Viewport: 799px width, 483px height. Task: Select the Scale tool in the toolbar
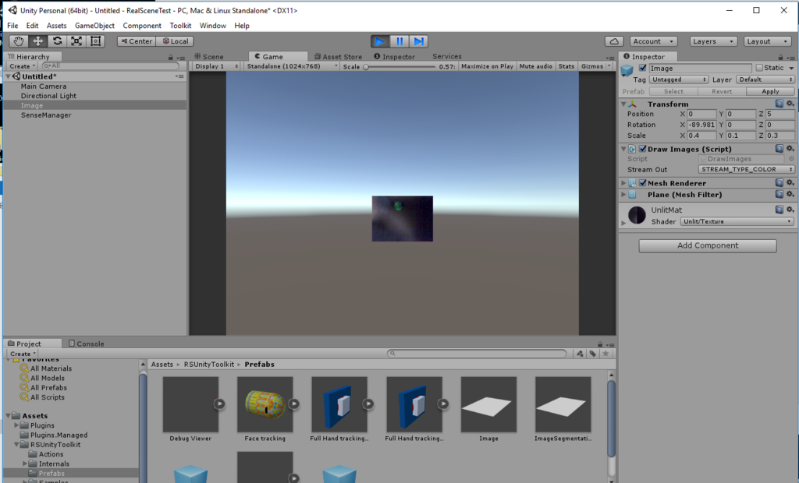tap(76, 41)
